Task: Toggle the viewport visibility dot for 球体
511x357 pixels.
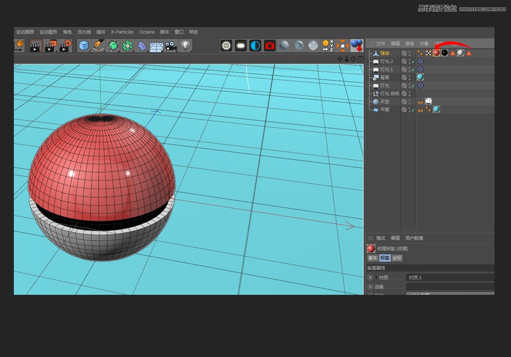Action: click(x=410, y=52)
